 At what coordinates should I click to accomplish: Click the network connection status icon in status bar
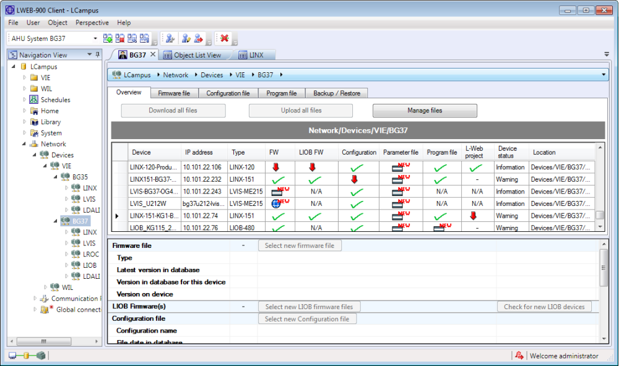pyautogui.click(x=27, y=355)
